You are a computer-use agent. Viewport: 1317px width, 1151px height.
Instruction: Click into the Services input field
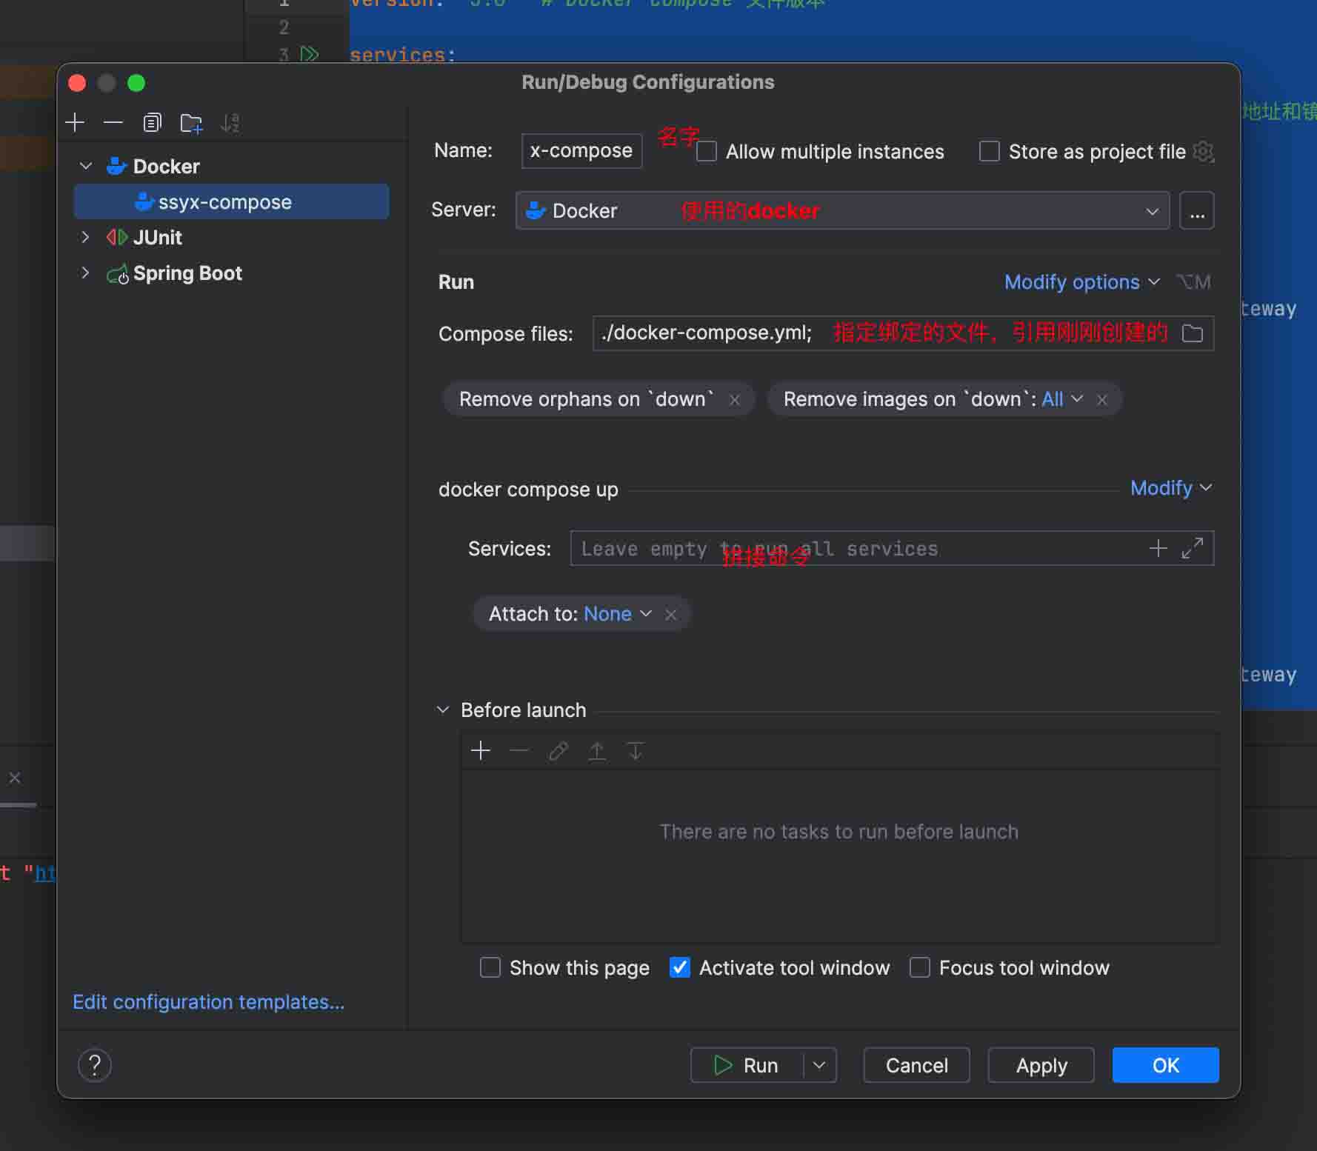click(856, 549)
